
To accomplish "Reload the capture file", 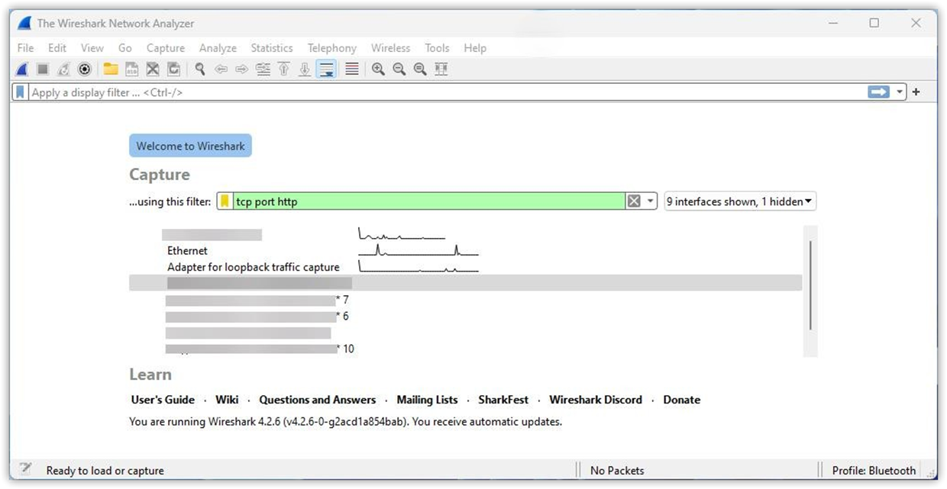I will [x=174, y=69].
